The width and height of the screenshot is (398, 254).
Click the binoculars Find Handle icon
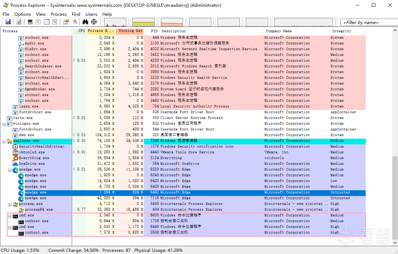(x=85, y=22)
